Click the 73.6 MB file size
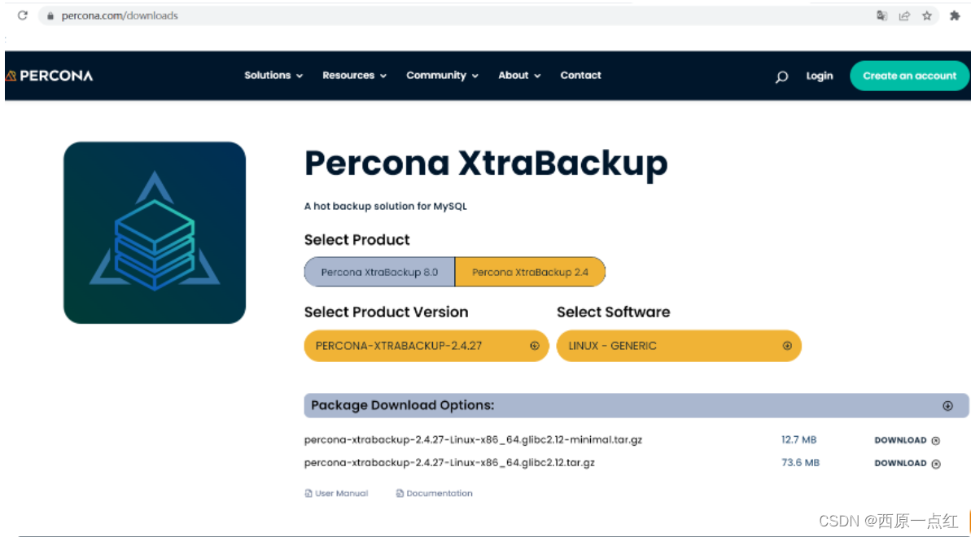The height and width of the screenshot is (537, 971). tap(800, 463)
